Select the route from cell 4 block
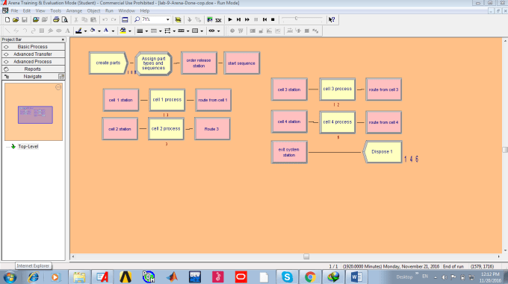Screen dimensions: 508x284 point(383,122)
